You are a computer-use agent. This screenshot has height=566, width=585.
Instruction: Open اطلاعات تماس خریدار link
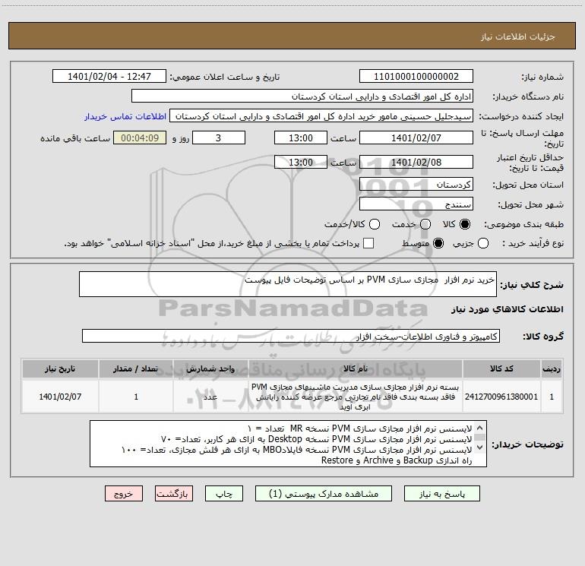coord(125,116)
